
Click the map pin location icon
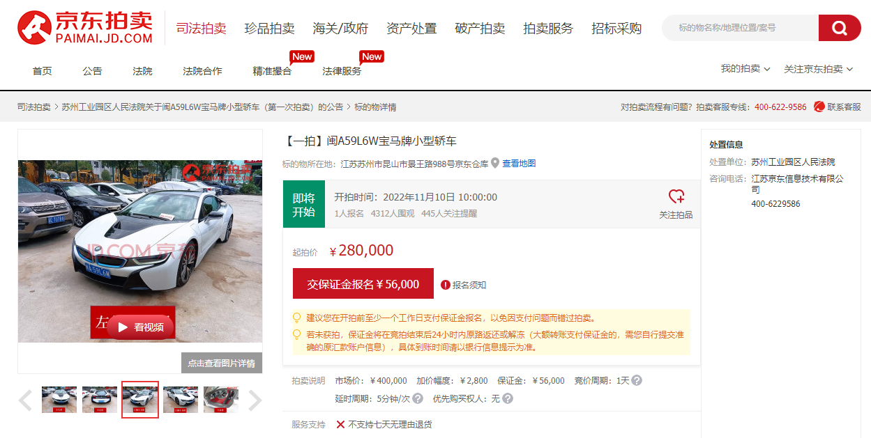pos(495,163)
